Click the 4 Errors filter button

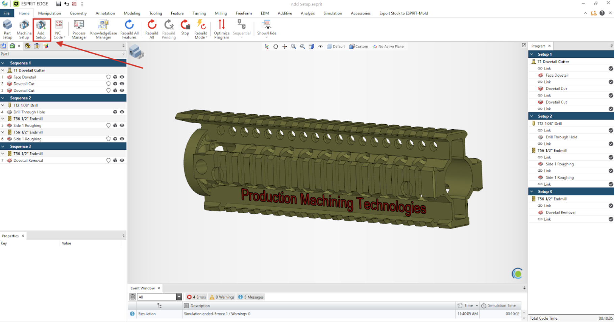pos(197,297)
